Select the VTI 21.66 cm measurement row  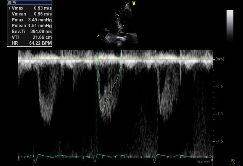pyautogui.click(x=29, y=37)
